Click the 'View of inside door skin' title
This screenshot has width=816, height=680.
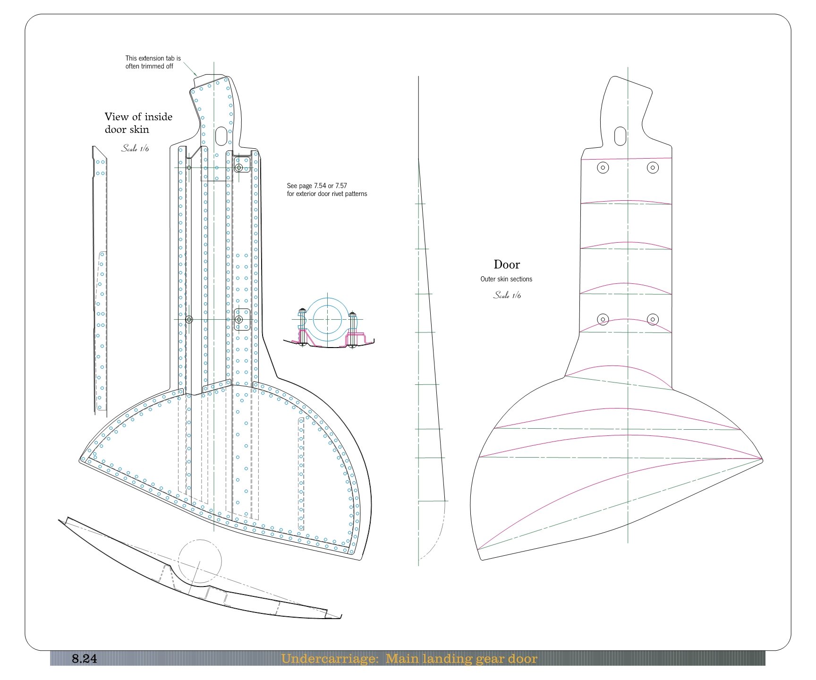click(x=138, y=123)
